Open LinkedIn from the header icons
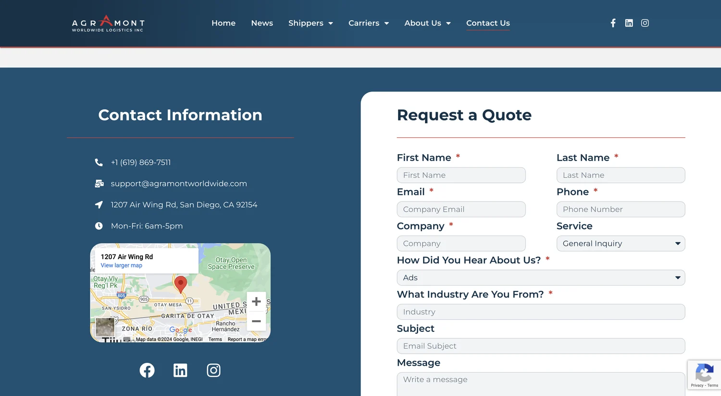 click(629, 23)
